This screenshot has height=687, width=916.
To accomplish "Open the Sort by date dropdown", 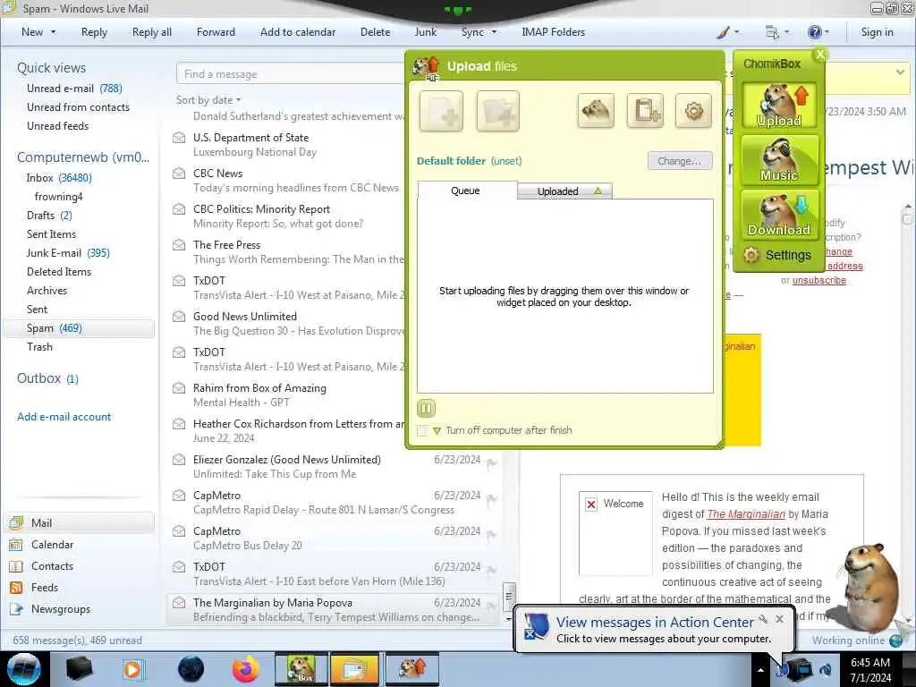I will [x=208, y=100].
